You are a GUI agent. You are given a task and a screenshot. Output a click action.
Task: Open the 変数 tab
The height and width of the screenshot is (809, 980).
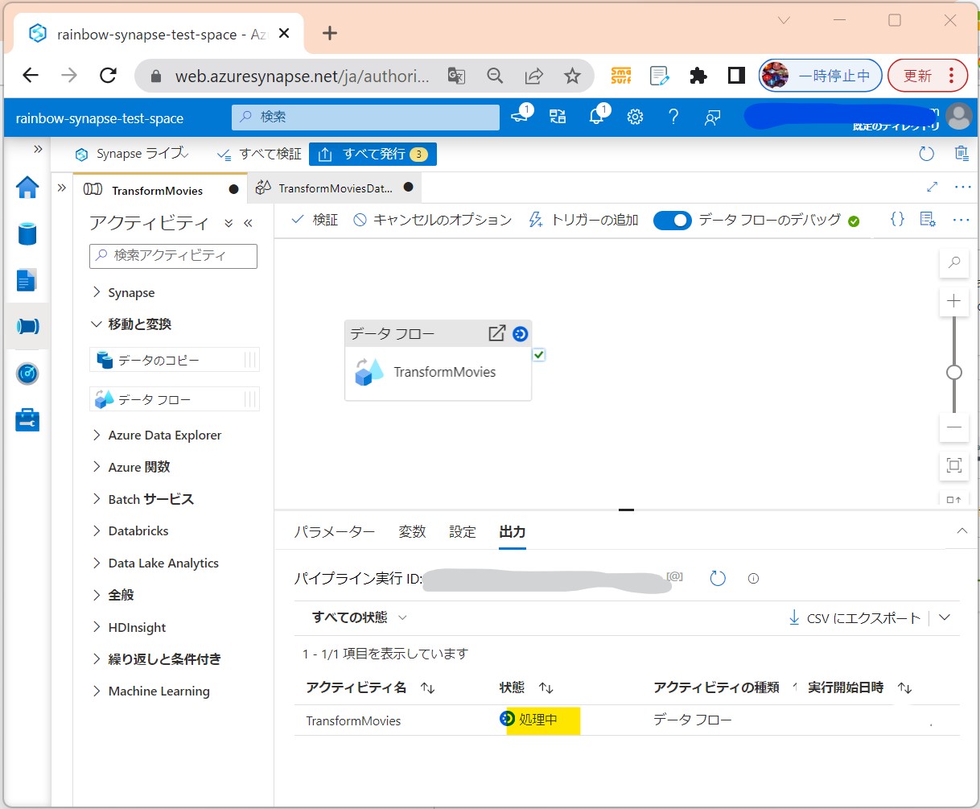tap(412, 532)
